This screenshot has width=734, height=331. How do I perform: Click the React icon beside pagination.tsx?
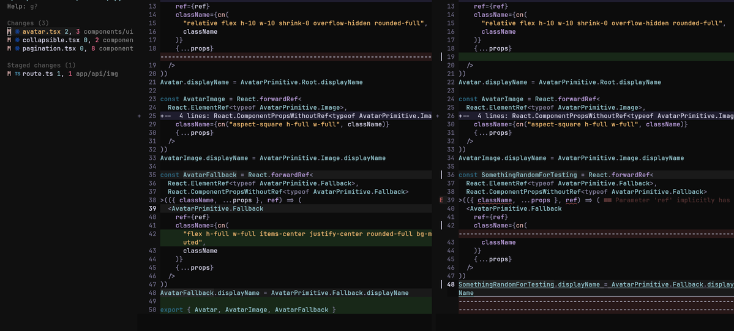17,48
